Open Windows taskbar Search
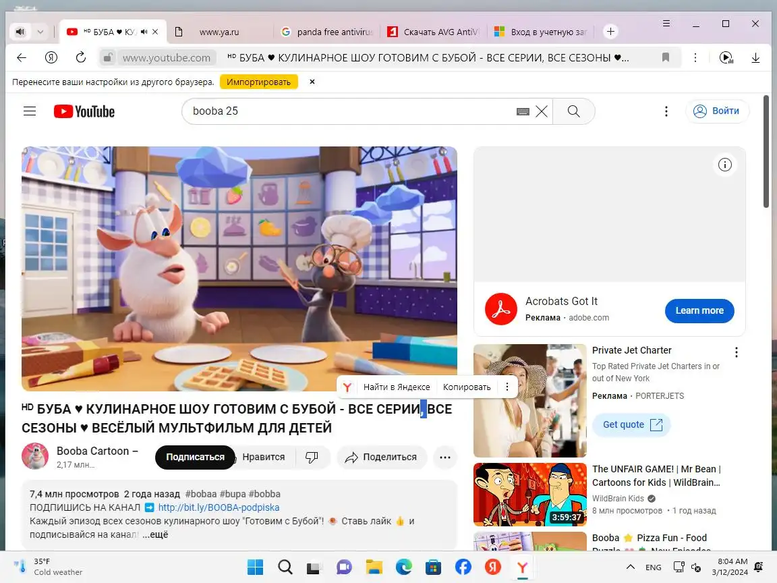777x583 pixels. [x=285, y=567]
